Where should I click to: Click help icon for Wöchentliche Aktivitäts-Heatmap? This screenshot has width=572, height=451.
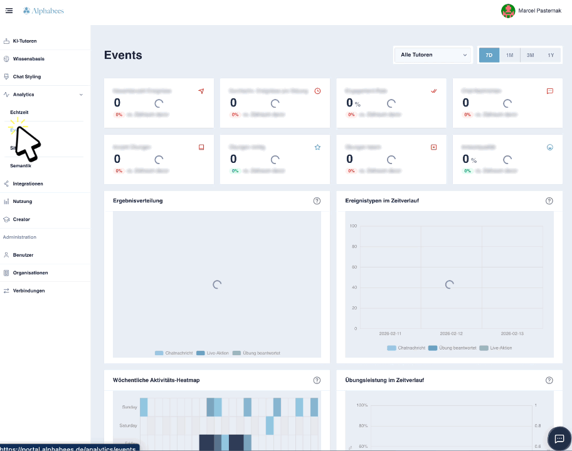pos(317,380)
